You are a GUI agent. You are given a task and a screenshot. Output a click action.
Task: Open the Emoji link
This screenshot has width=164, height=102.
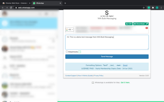(125, 65)
